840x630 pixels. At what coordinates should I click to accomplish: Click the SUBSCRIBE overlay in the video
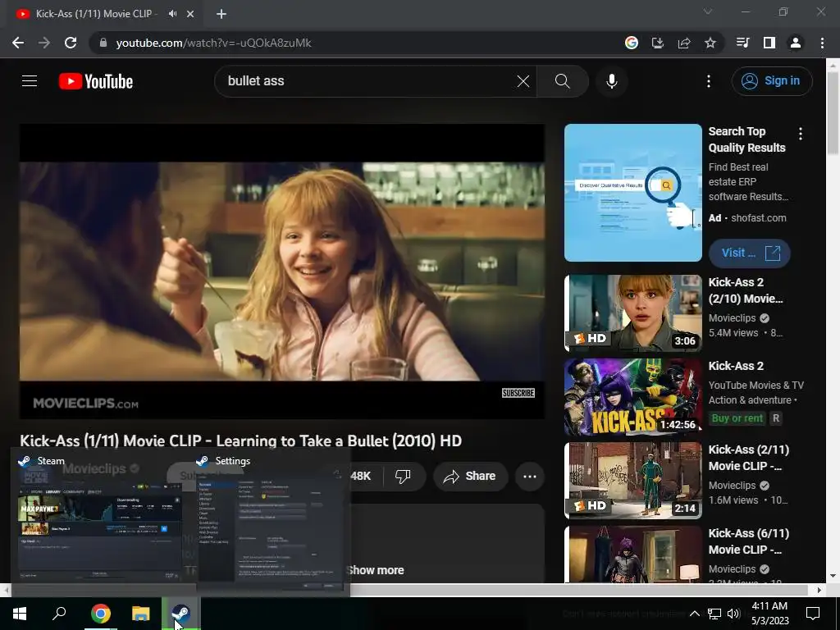518,393
